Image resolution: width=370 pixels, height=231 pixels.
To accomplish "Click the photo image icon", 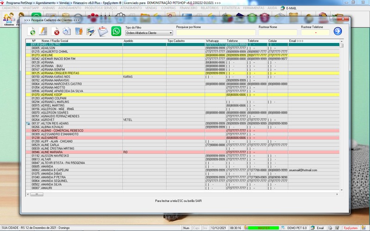I will [x=91, y=31].
